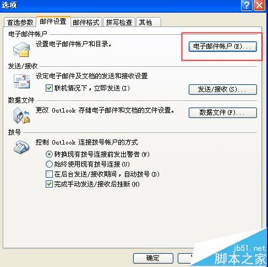The image size is (268, 267).
Task: Open the 其他 tab
Action: click(x=149, y=23)
